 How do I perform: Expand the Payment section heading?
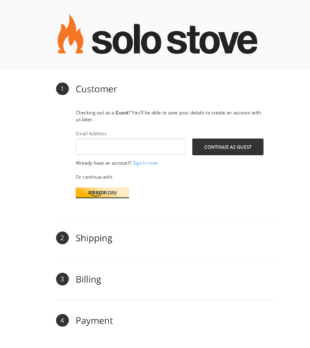click(x=95, y=321)
